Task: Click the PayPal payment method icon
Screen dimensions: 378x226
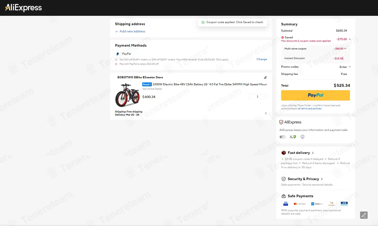Action: click(118, 54)
